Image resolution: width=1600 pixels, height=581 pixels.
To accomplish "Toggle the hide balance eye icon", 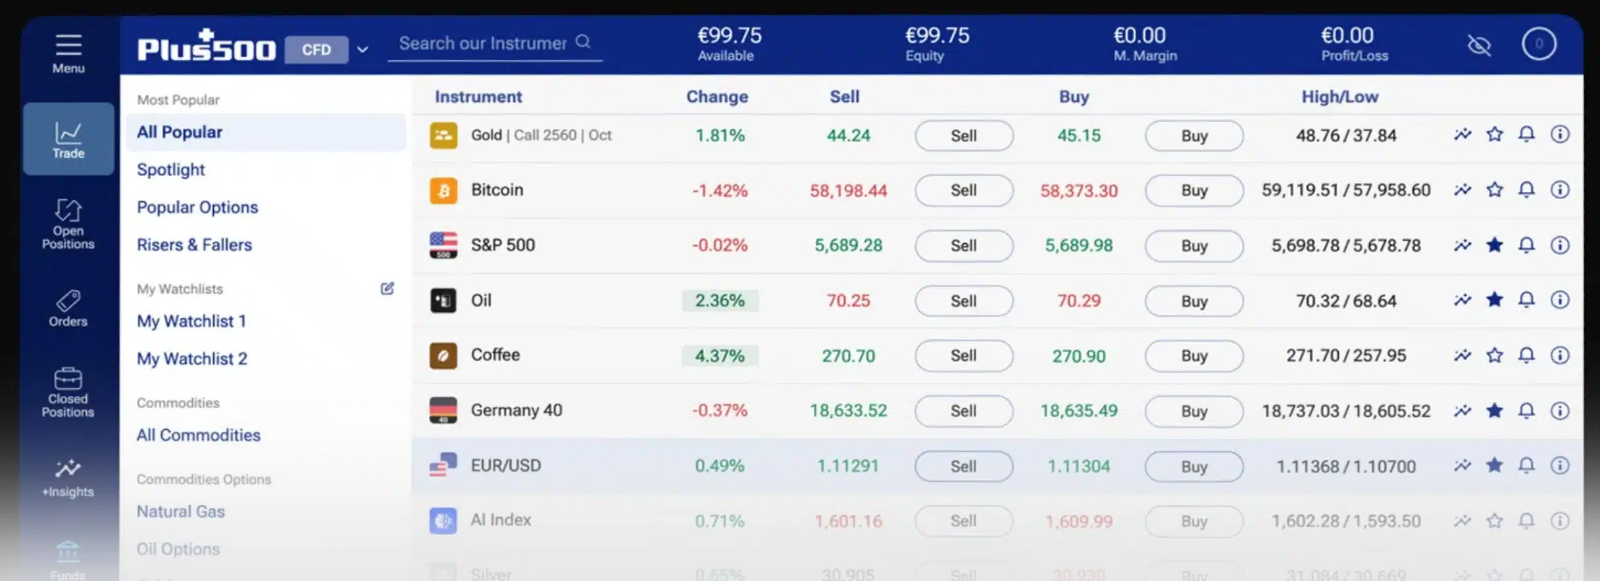I will (1479, 45).
